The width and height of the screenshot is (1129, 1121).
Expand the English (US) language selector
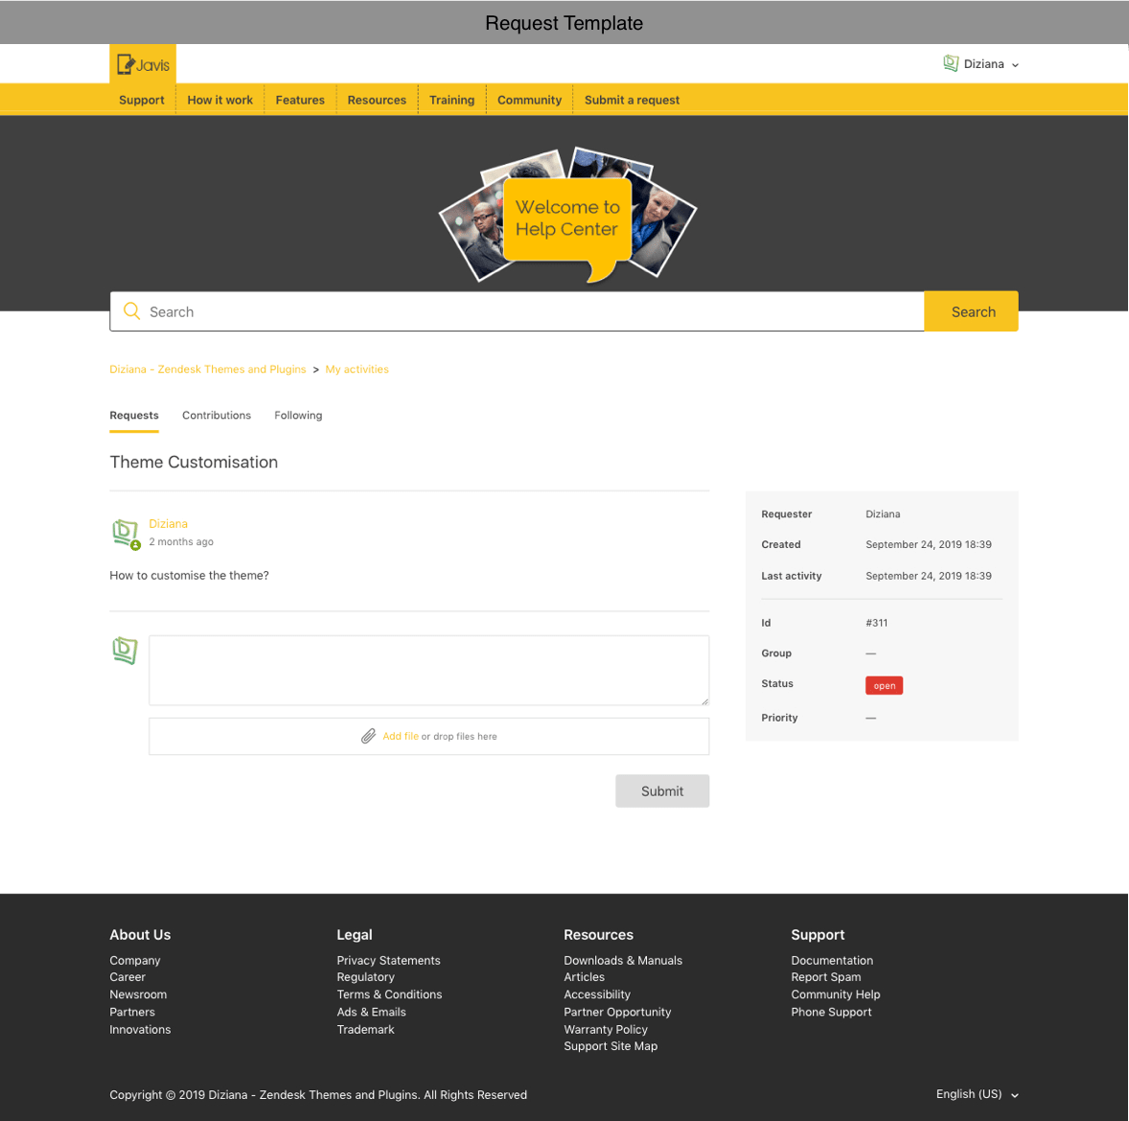pyautogui.click(x=977, y=1094)
